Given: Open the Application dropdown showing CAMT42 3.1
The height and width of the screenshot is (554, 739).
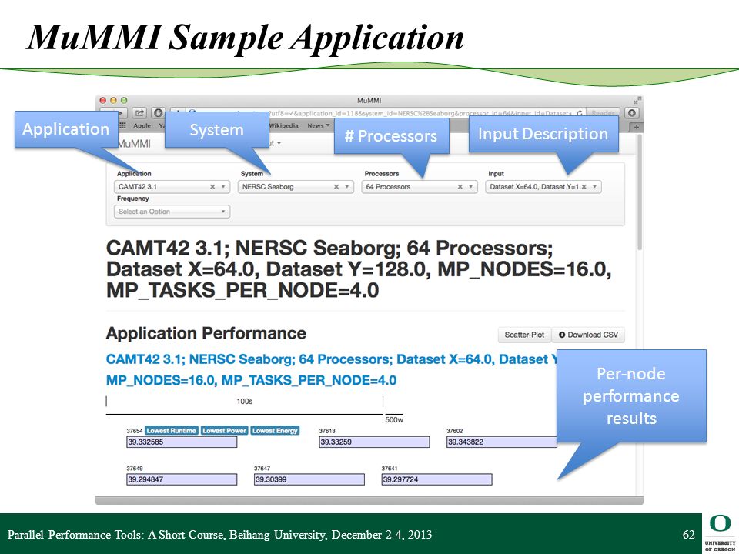Looking at the screenshot, I should [x=172, y=187].
